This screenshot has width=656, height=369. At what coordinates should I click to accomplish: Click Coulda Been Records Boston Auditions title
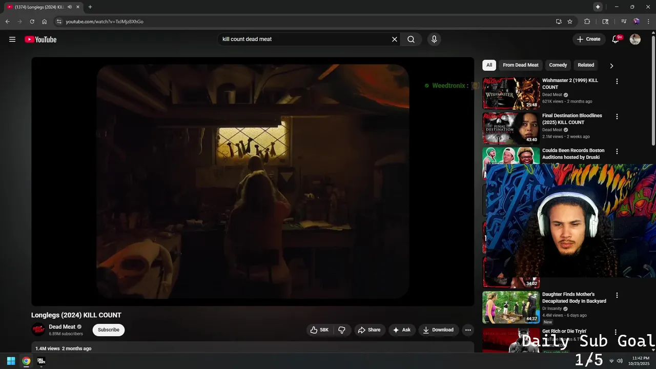click(x=573, y=154)
